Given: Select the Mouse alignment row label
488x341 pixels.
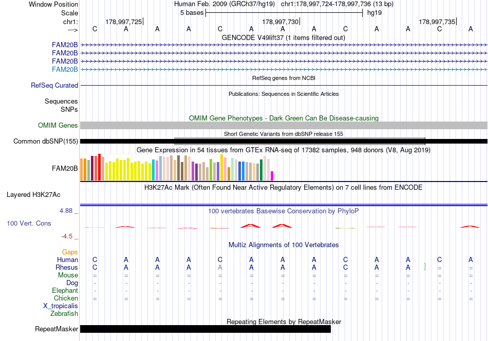Looking at the screenshot, I should (x=68, y=275).
